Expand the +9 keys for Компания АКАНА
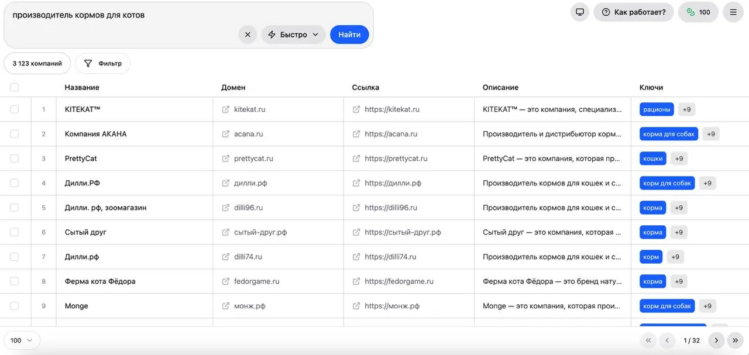Viewport: 749px width, 355px height. tap(711, 134)
